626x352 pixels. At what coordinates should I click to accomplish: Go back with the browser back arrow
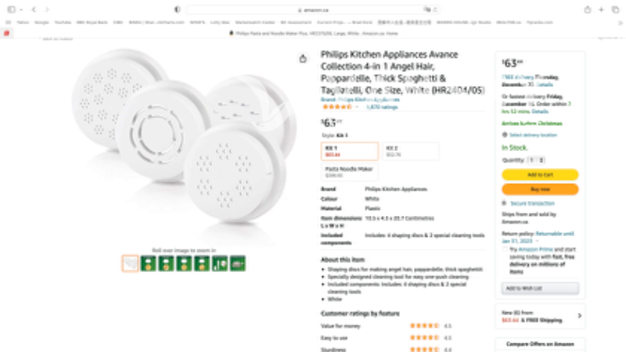click(x=34, y=9)
